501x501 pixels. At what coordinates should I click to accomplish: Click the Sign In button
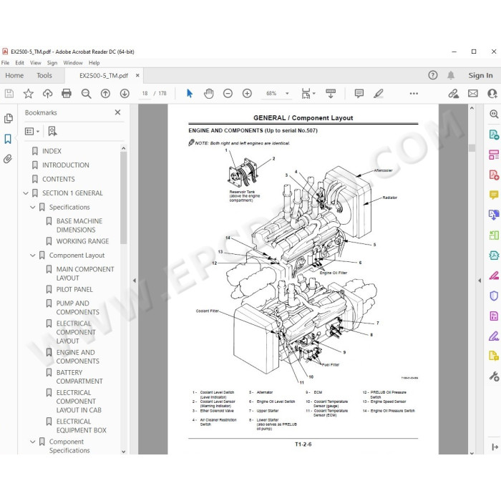(480, 75)
